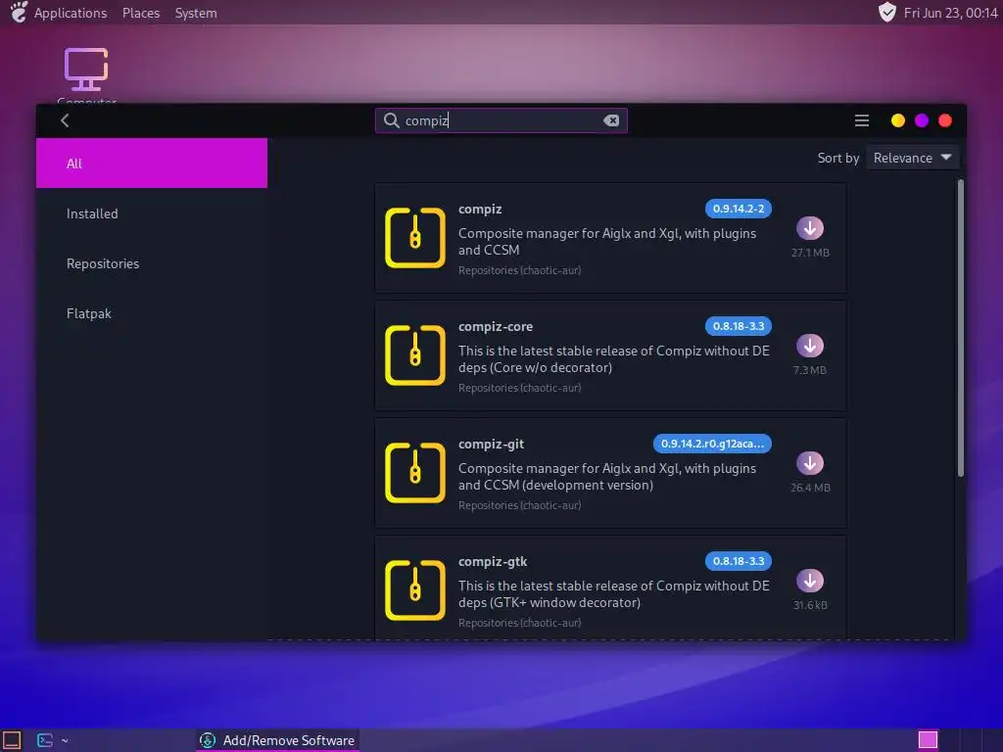Open the Applications menu
Screen dimensions: 1003x752
point(71,13)
